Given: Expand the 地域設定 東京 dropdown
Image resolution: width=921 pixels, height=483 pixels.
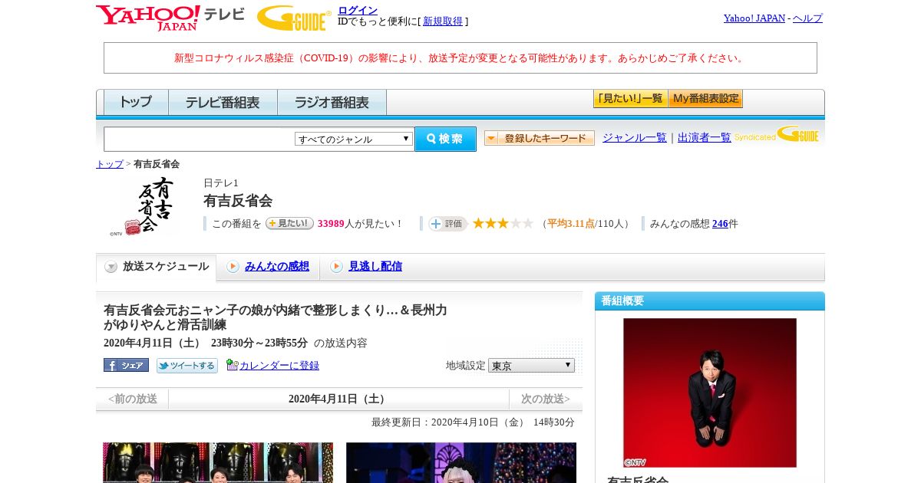Looking at the screenshot, I should pos(531,366).
